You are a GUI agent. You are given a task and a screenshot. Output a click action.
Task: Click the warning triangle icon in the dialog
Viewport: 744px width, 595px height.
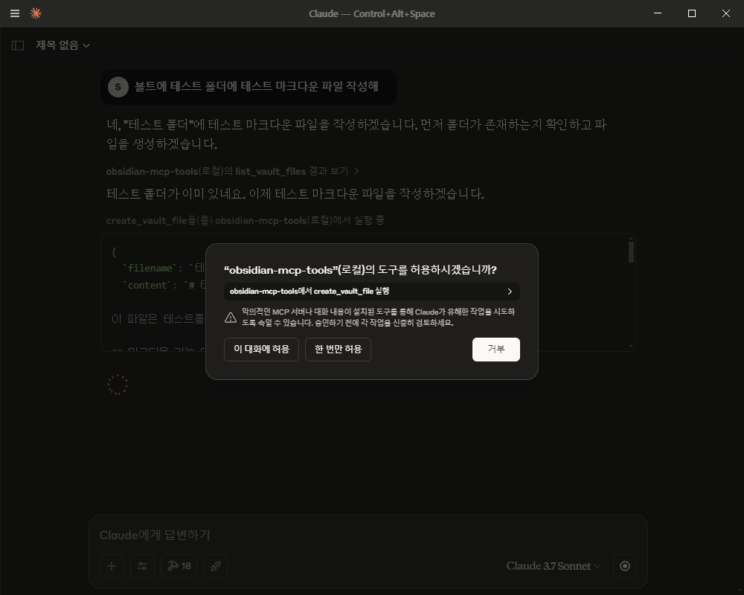tap(231, 318)
